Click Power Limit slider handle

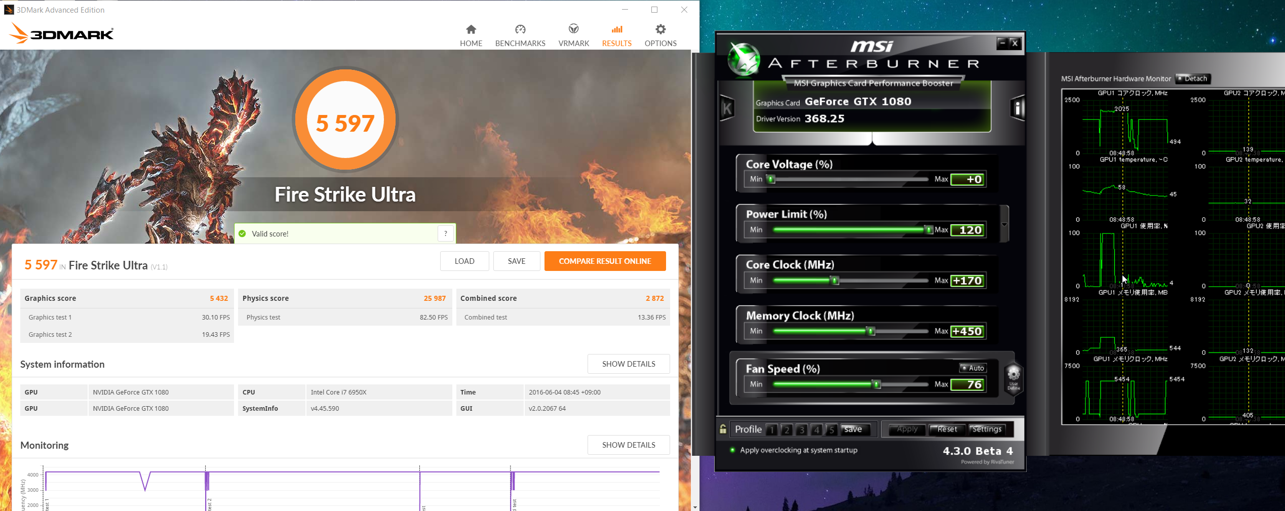[x=928, y=230]
